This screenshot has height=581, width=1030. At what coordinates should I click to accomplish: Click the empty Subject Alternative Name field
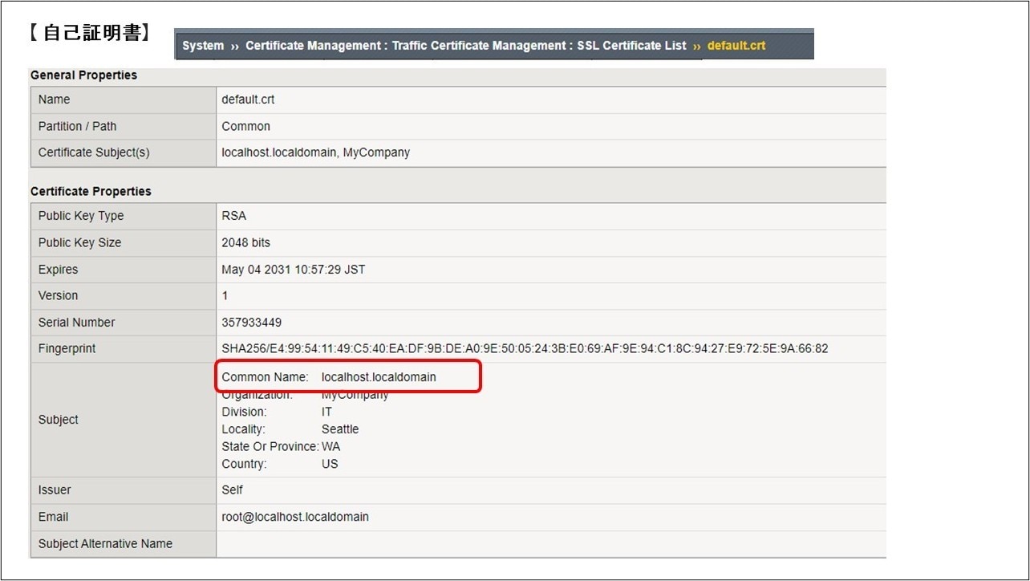[x=550, y=544]
